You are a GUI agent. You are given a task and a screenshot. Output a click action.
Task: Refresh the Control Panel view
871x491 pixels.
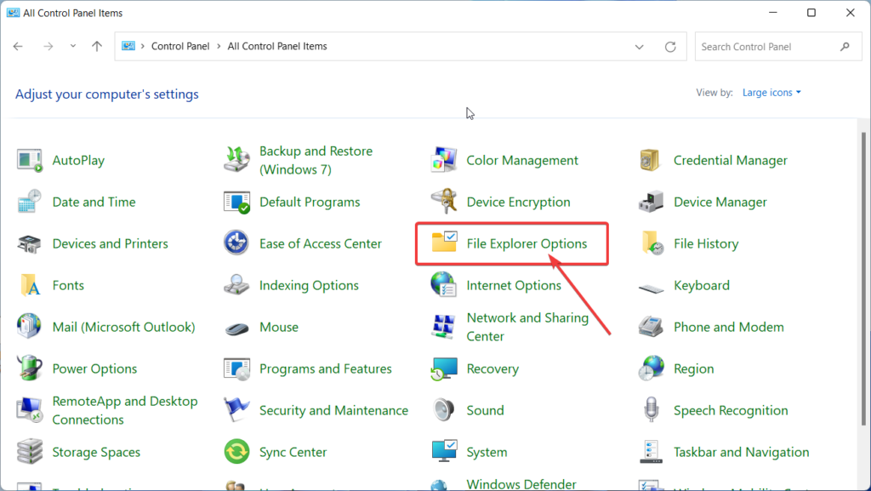tap(671, 46)
